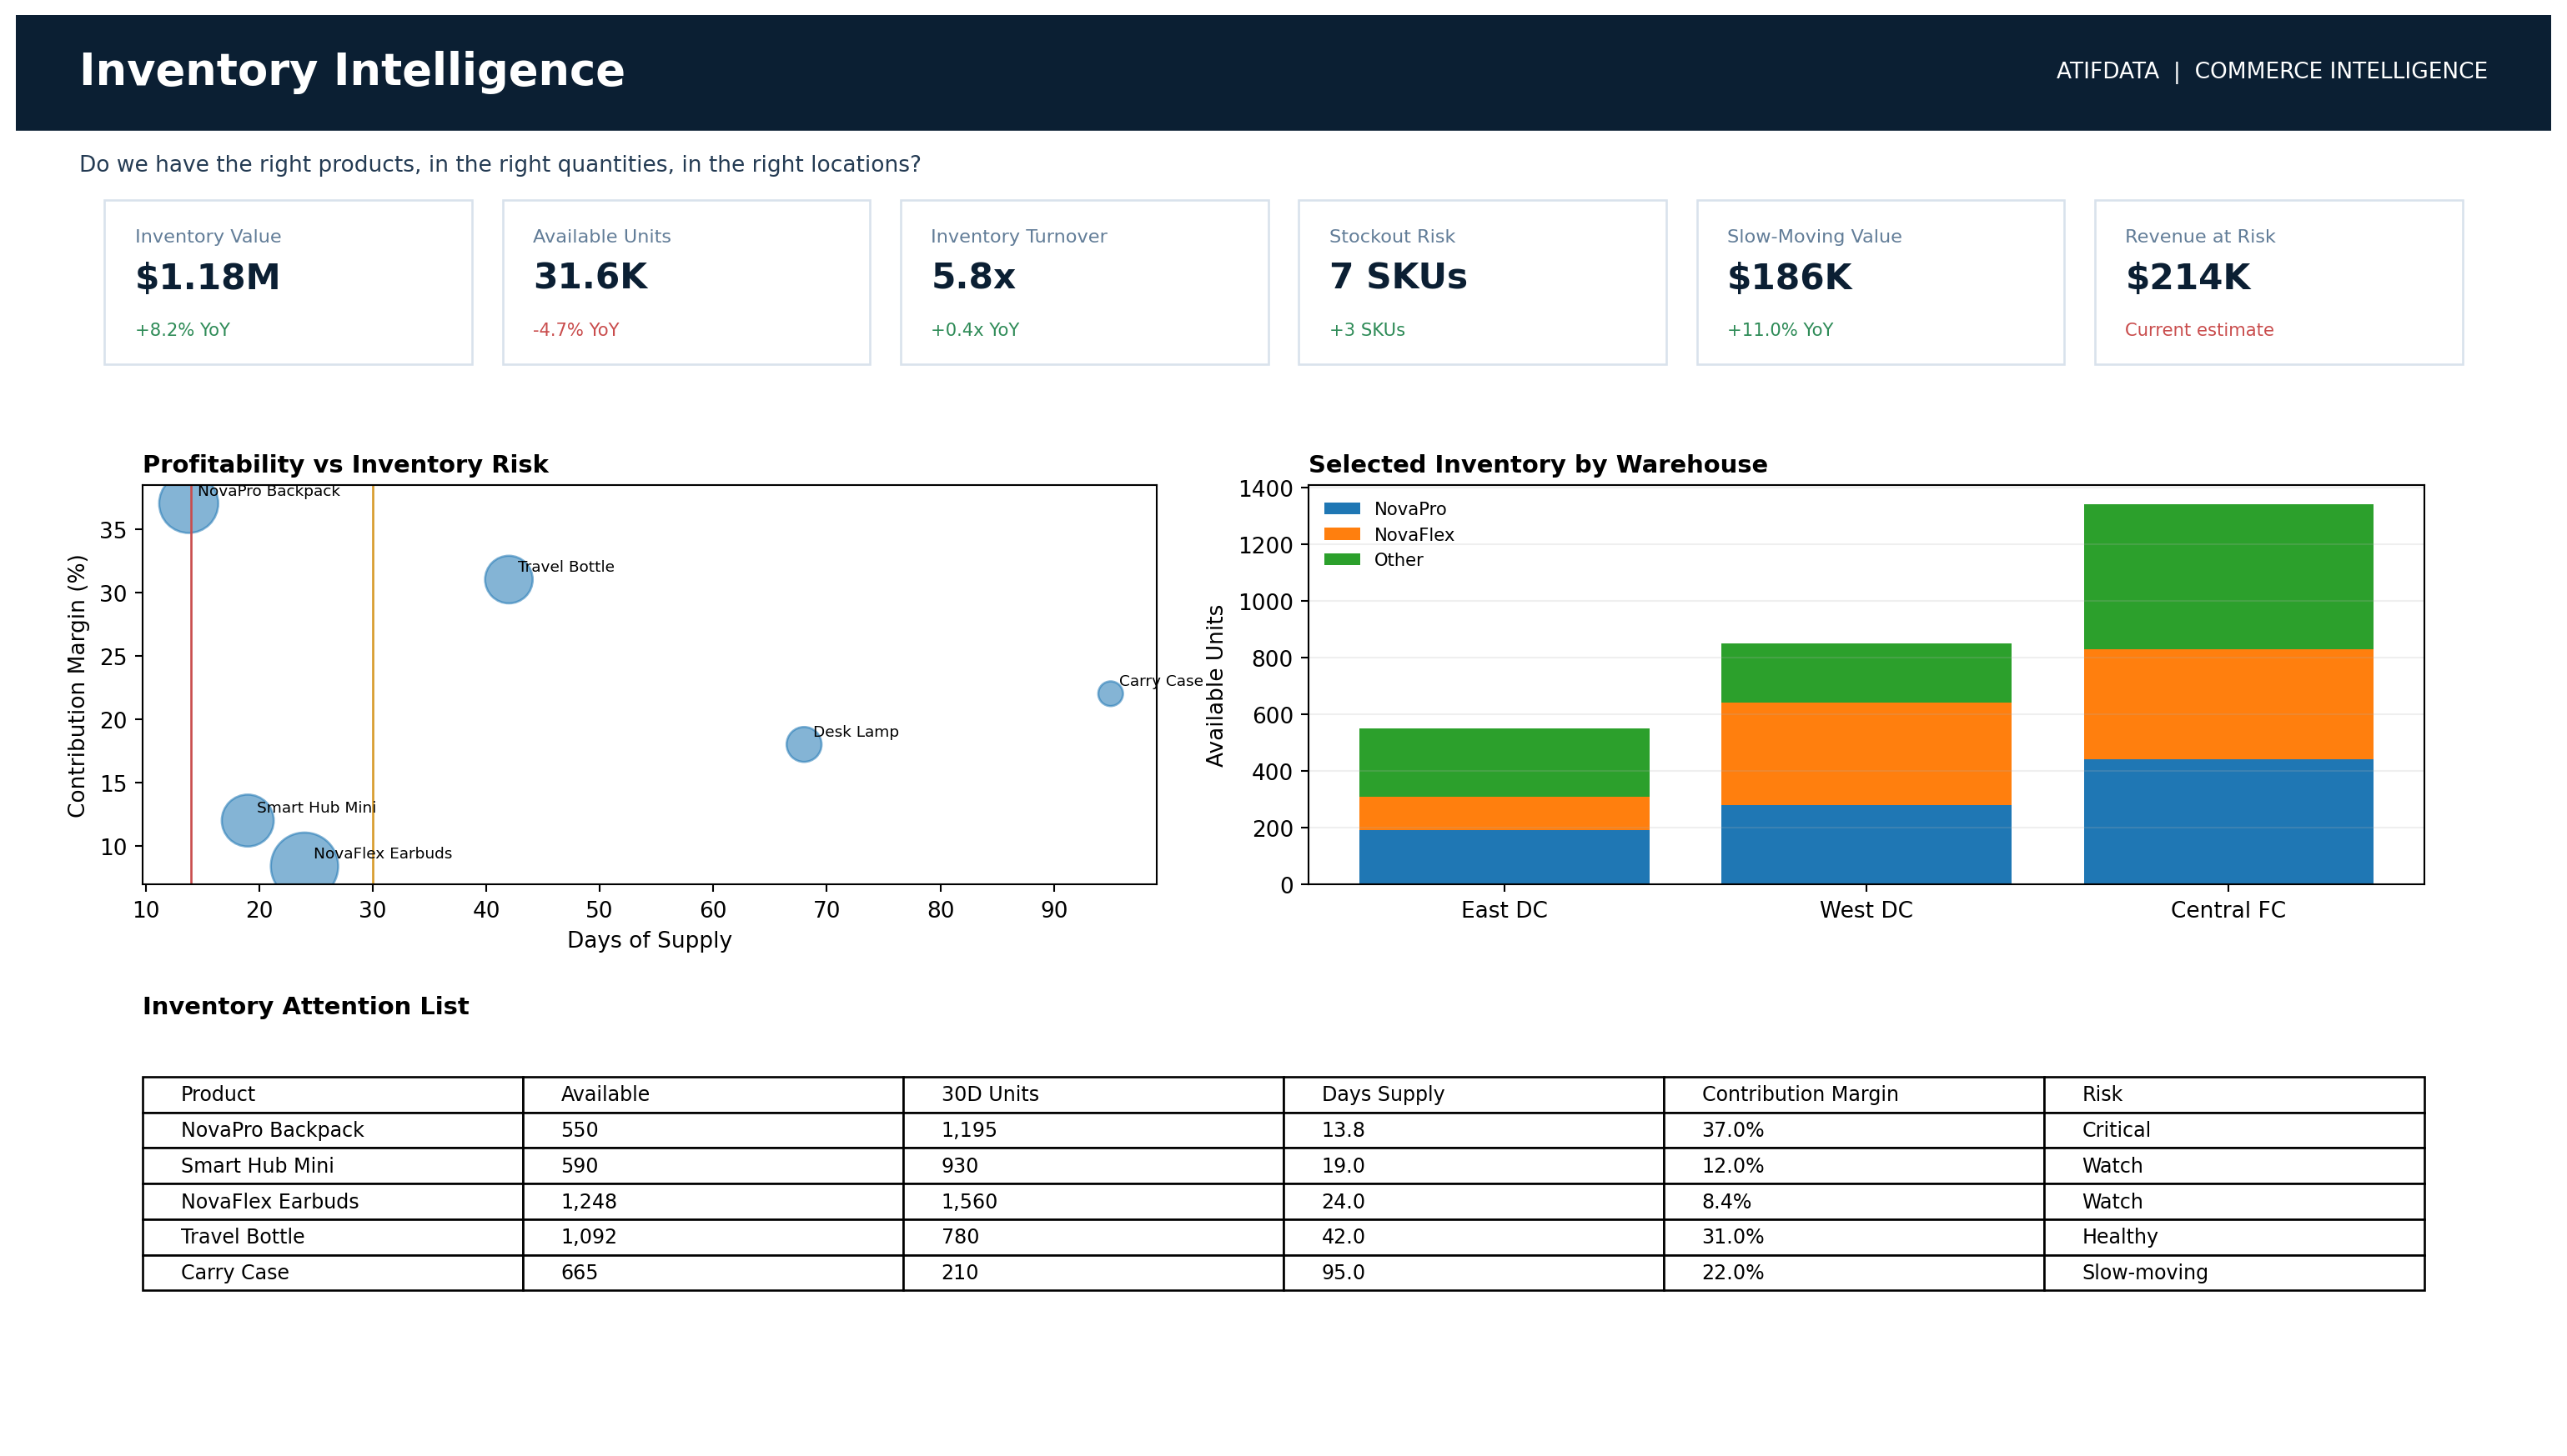The image size is (2567, 1456).
Task: Click the Slow-moving risk cell
Action: pos(2234,1273)
